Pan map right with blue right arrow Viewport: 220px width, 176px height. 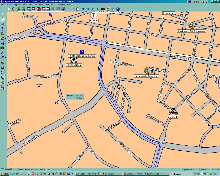point(88,9)
